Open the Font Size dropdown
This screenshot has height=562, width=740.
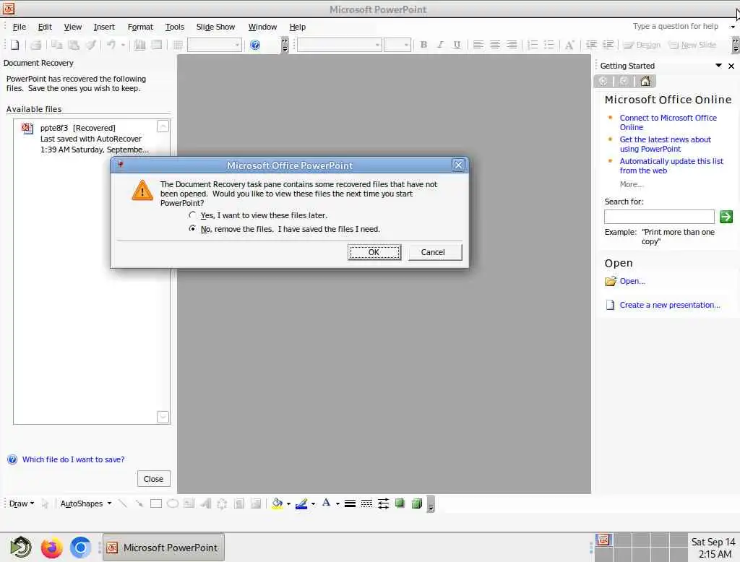406,45
